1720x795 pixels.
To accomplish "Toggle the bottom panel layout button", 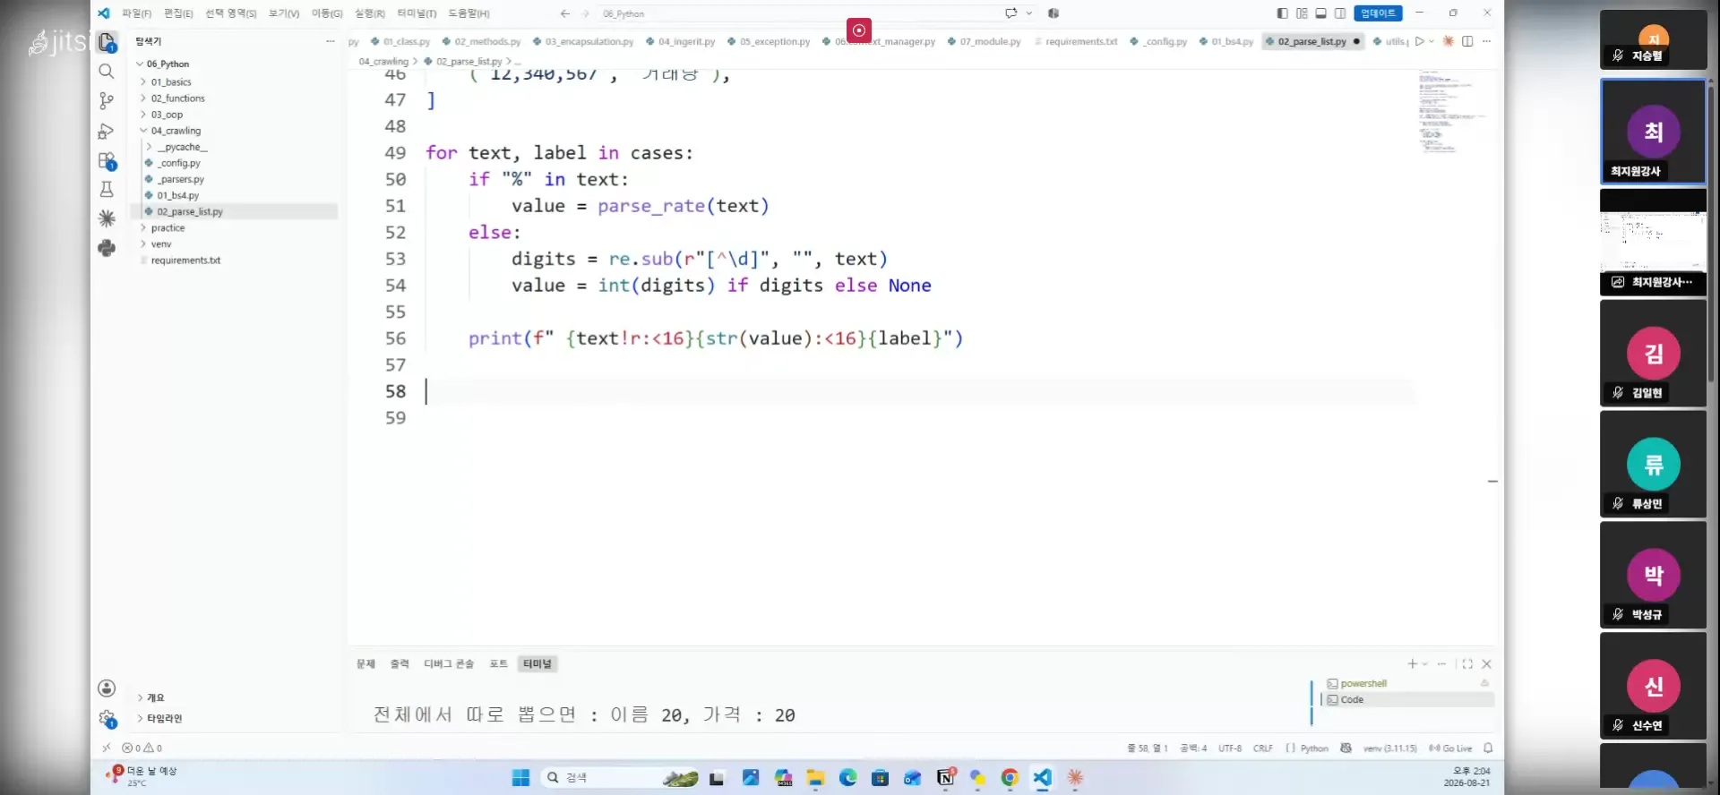I will 1320,13.
